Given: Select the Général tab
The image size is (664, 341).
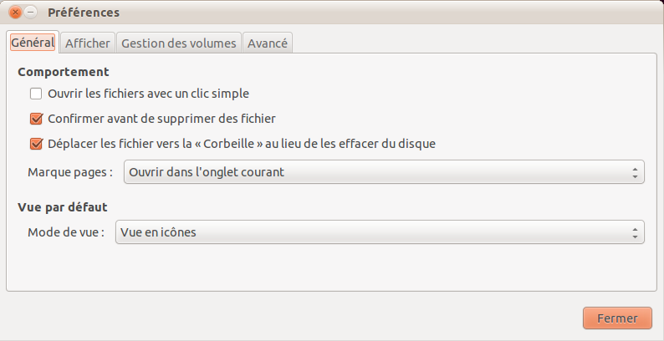Looking at the screenshot, I should click(x=33, y=43).
